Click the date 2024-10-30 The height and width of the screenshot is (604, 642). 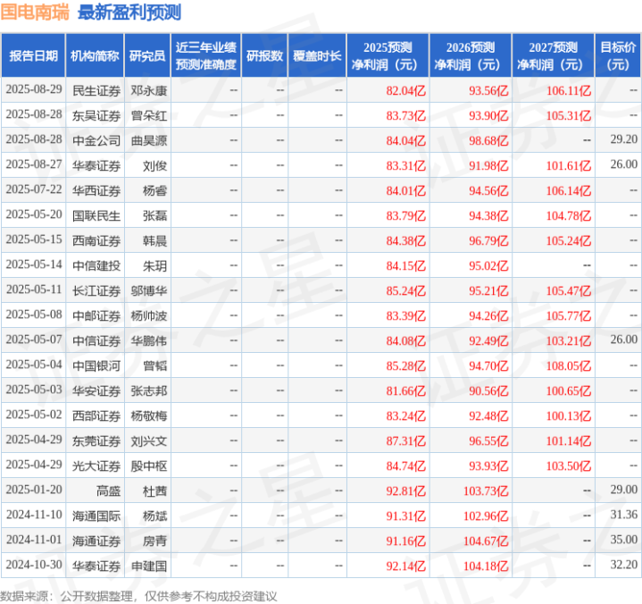(34, 565)
